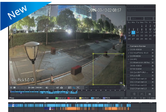Mute audio with the speaker icon

47,87
